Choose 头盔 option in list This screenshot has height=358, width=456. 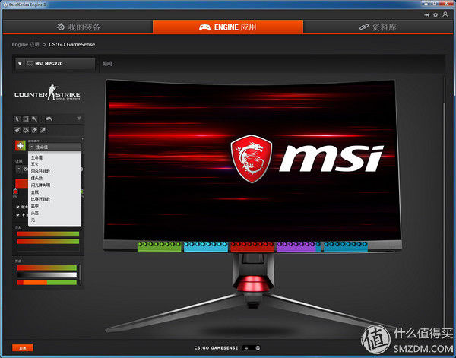[x=55, y=213]
